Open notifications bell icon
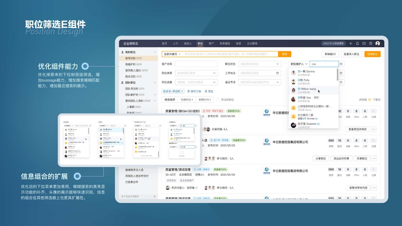Screen dimensions: 402x226 357,43
